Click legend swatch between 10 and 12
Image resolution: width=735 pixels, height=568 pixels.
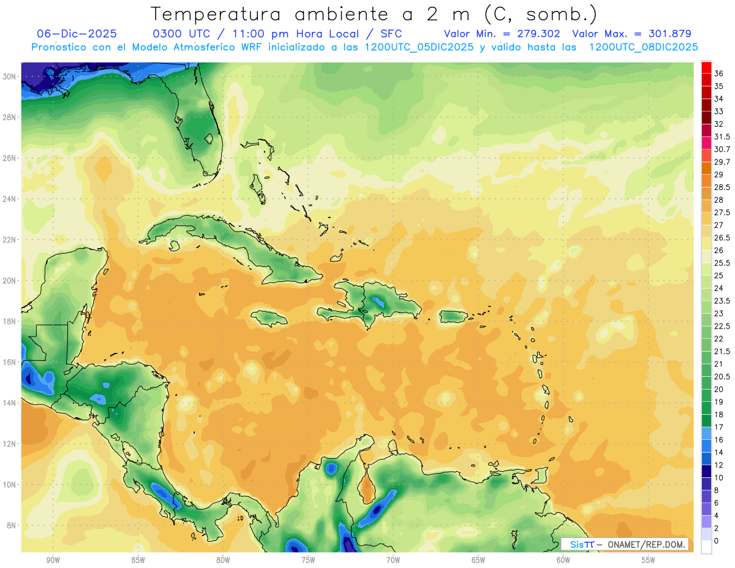coord(706,472)
